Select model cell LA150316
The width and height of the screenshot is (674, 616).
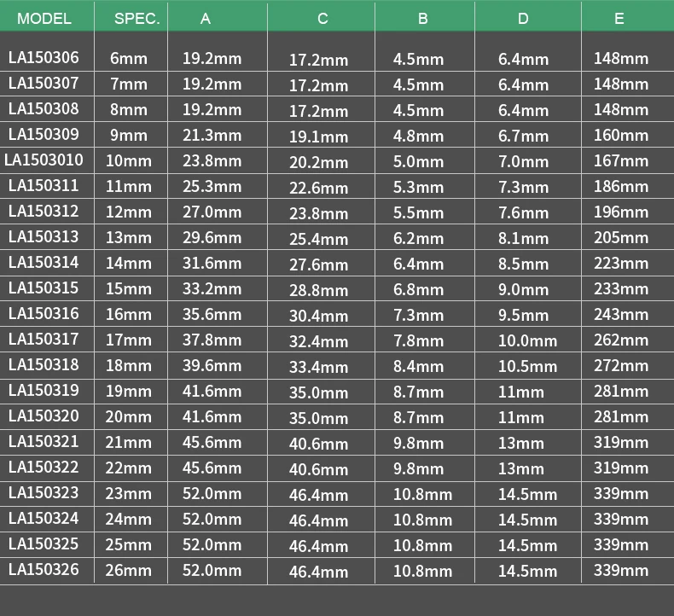44,314
